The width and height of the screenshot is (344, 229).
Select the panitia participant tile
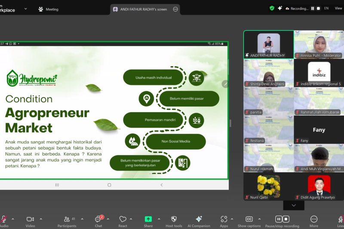pos(268,101)
